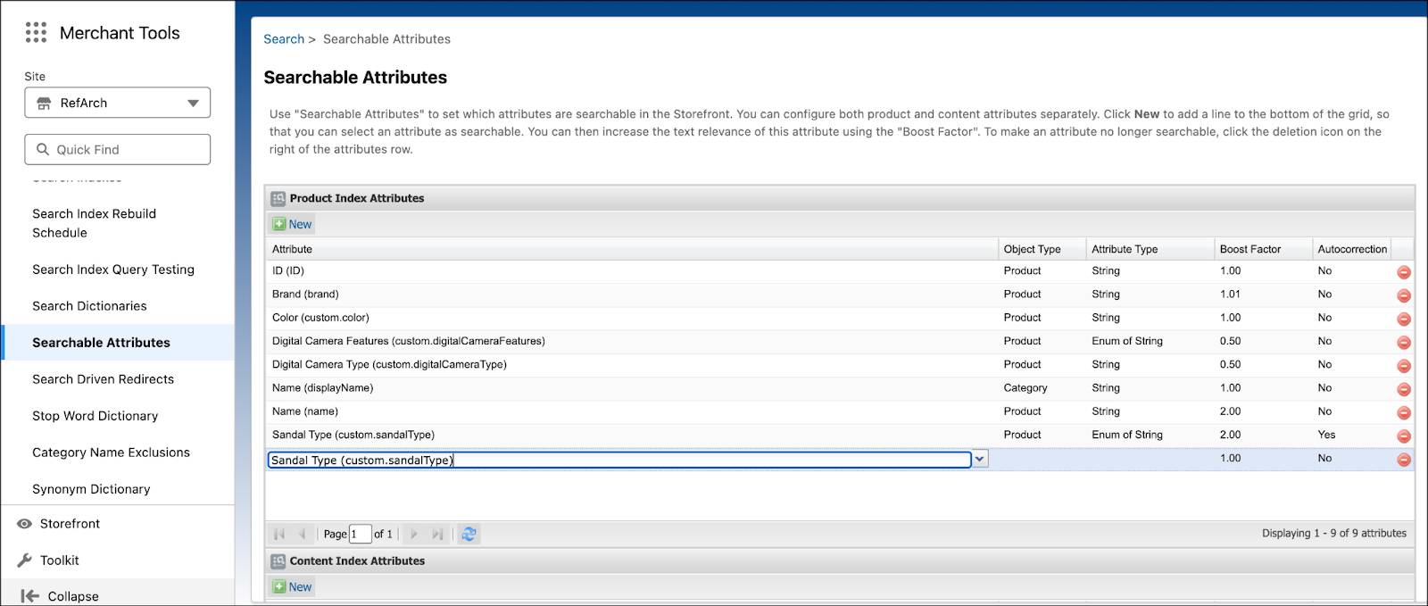Open Search Index Query Testing
The image size is (1428, 606).
113,270
